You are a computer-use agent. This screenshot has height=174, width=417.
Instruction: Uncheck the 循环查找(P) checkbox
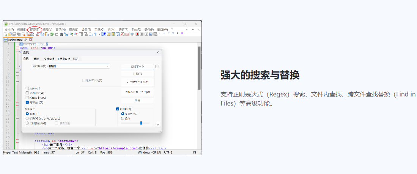click(27, 103)
